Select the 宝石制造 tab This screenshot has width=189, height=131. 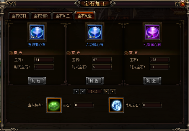(85, 16)
